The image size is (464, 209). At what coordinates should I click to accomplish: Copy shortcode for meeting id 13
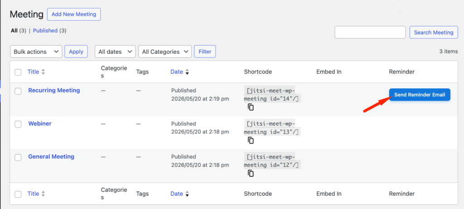click(251, 140)
